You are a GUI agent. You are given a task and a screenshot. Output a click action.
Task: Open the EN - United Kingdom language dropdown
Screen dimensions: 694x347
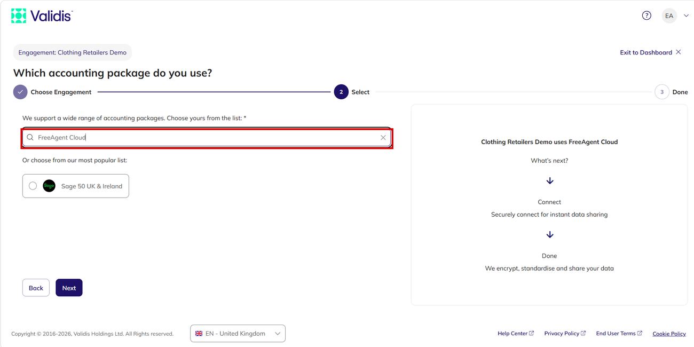(238, 334)
